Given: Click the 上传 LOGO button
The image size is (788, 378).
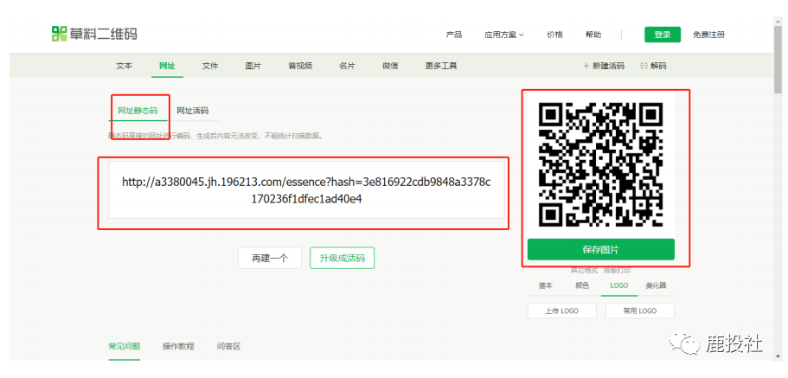Looking at the screenshot, I should point(562,311).
